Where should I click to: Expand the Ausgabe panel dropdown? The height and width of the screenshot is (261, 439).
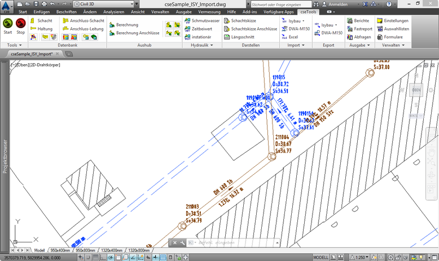pyautogui.click(x=359, y=45)
